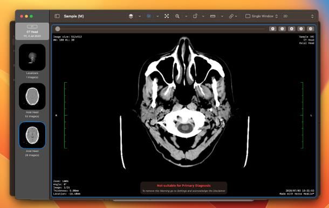This screenshot has width=329, height=208.
Task: Click the right green scale ruler
Action: [x=302, y=116]
